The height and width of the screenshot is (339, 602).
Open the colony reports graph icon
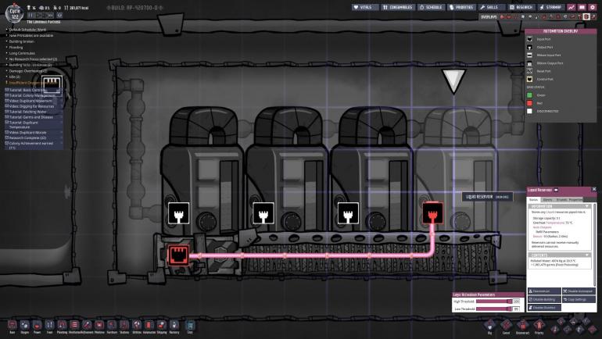coord(572,7)
